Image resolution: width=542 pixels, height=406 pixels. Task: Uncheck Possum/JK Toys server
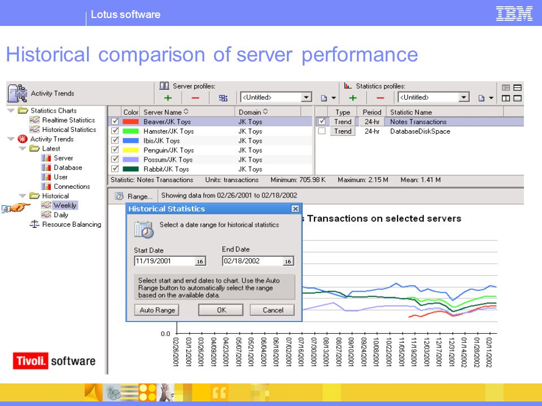point(115,159)
